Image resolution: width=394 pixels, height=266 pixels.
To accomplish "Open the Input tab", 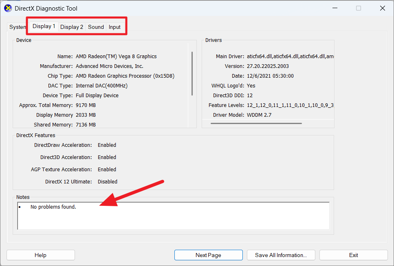I will [x=114, y=27].
